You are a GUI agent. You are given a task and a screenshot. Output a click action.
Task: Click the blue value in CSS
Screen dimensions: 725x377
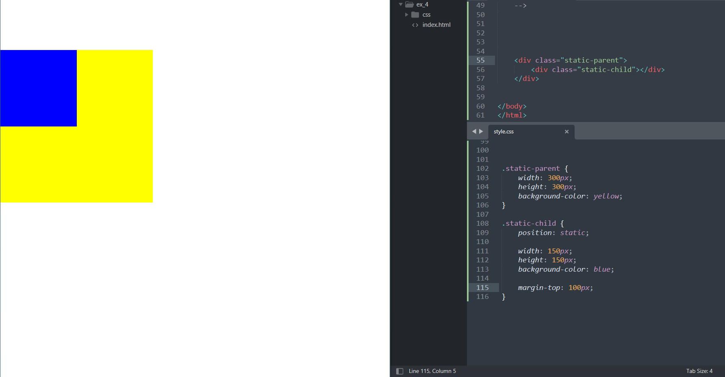point(601,269)
